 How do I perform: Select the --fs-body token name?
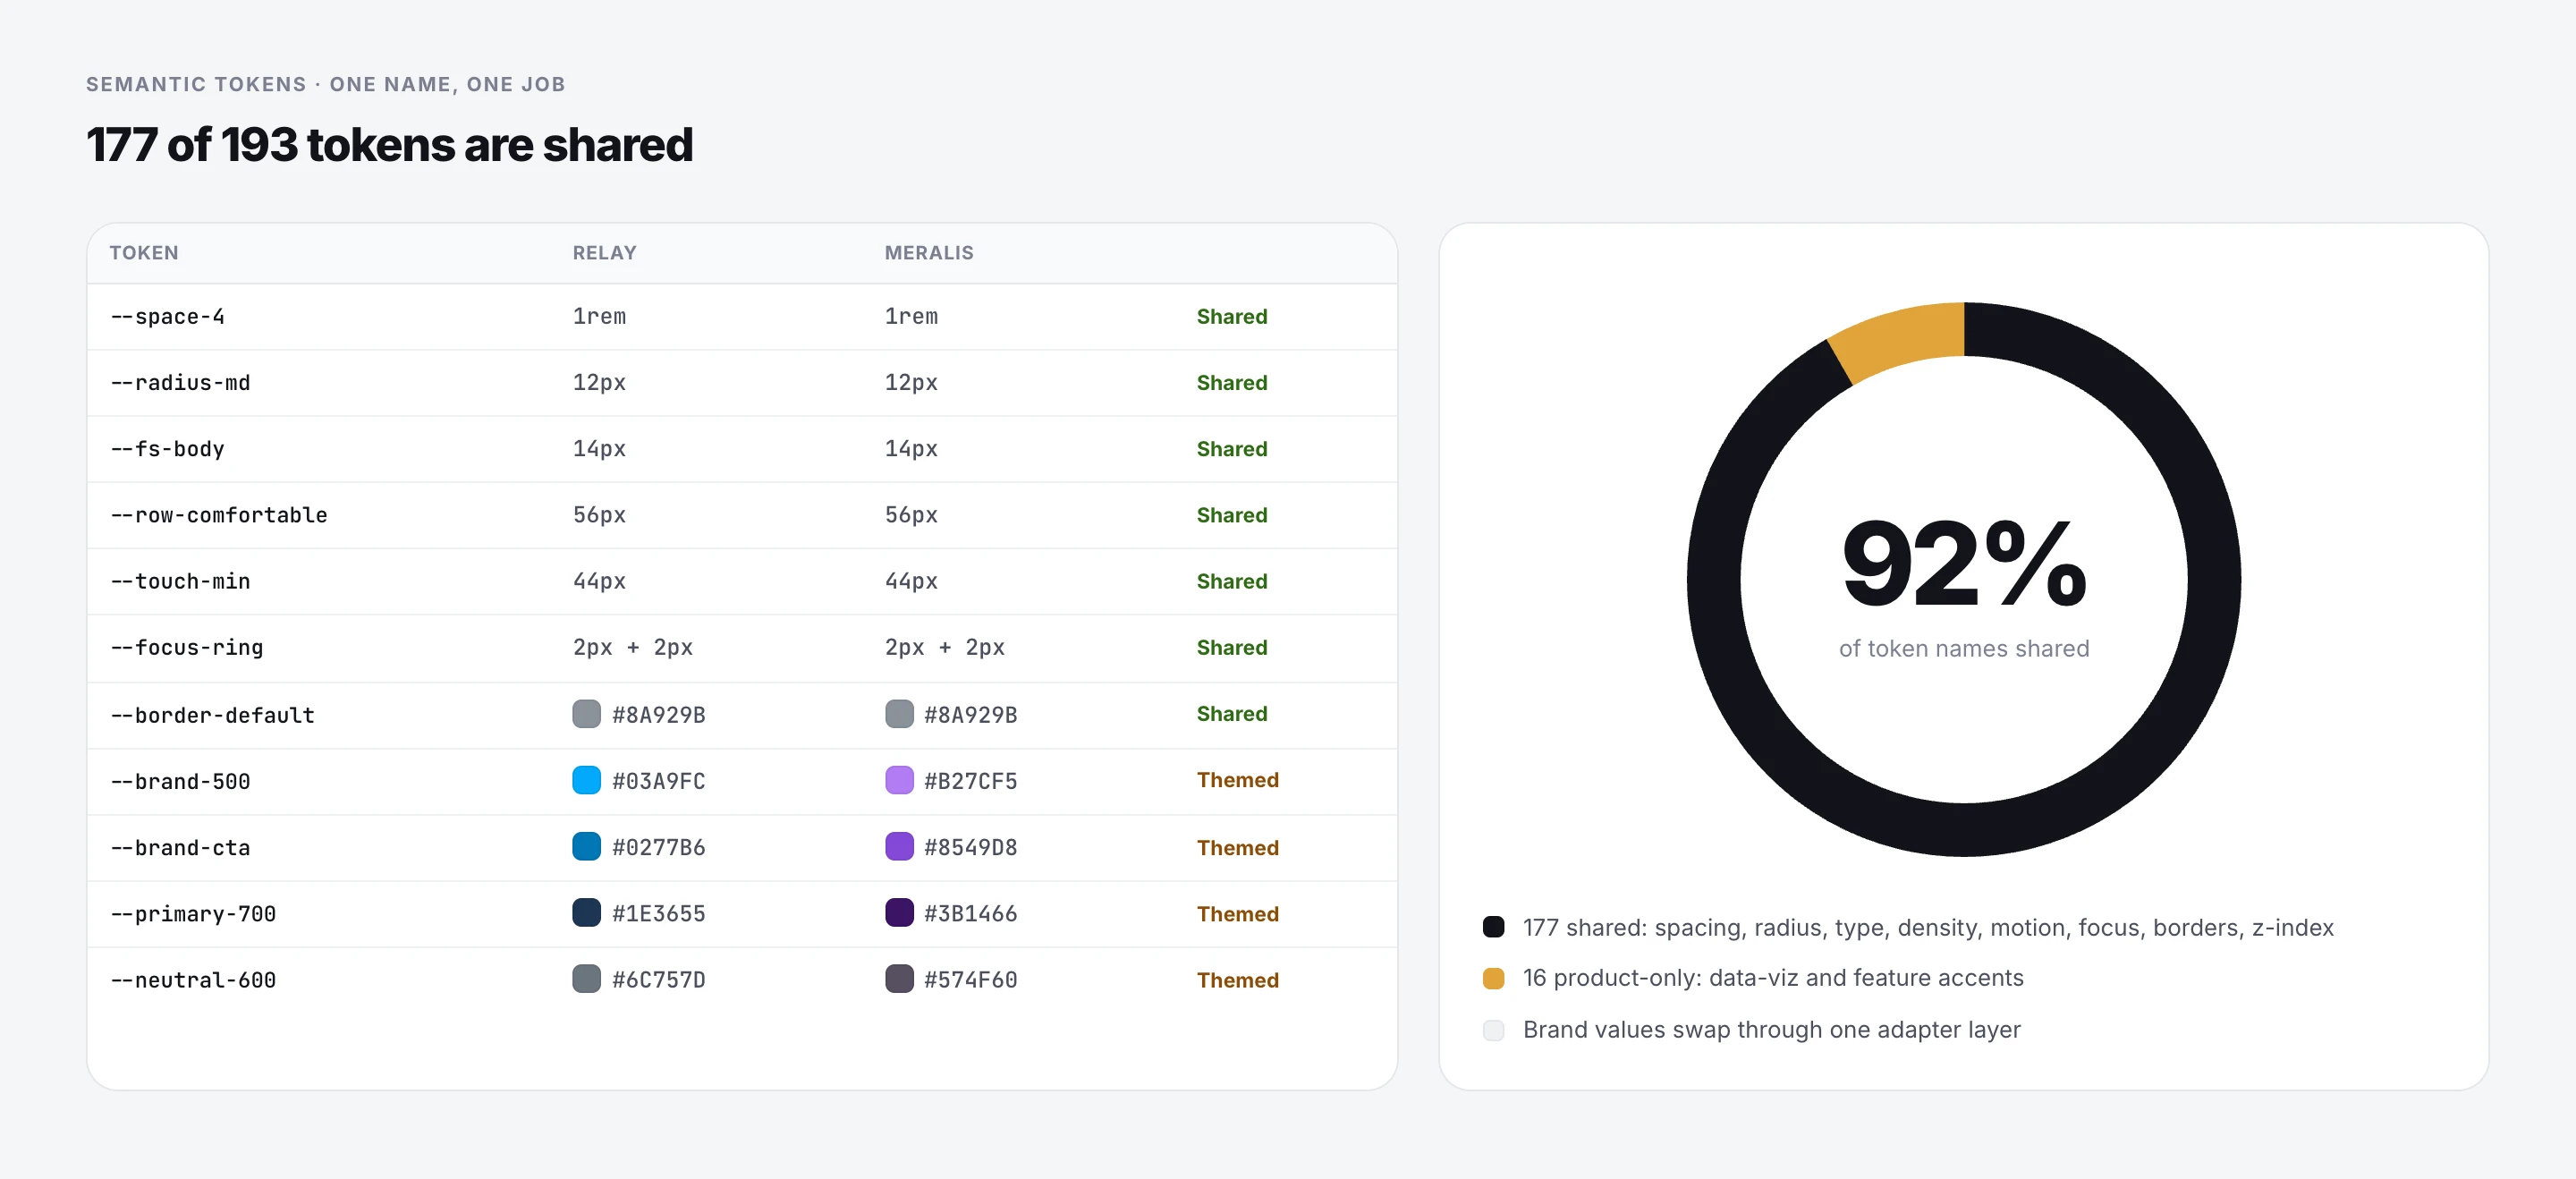167,449
